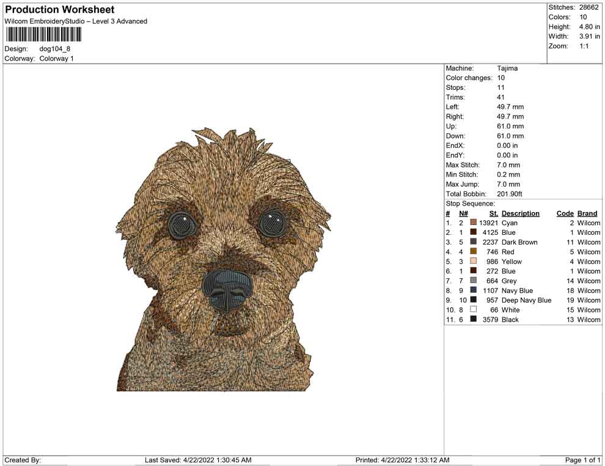This screenshot has width=605, height=466.
Task: Click the design name dog104_8
Action: 56,49
